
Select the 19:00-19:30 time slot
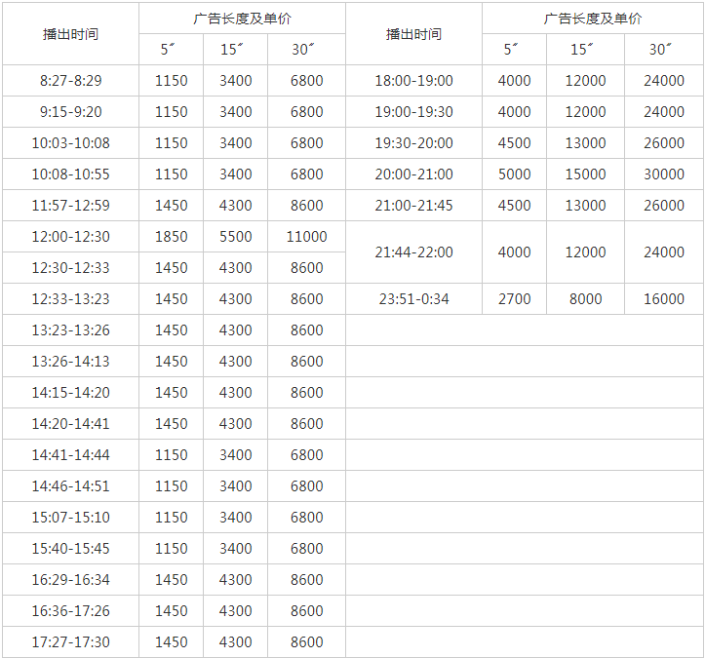click(x=414, y=111)
